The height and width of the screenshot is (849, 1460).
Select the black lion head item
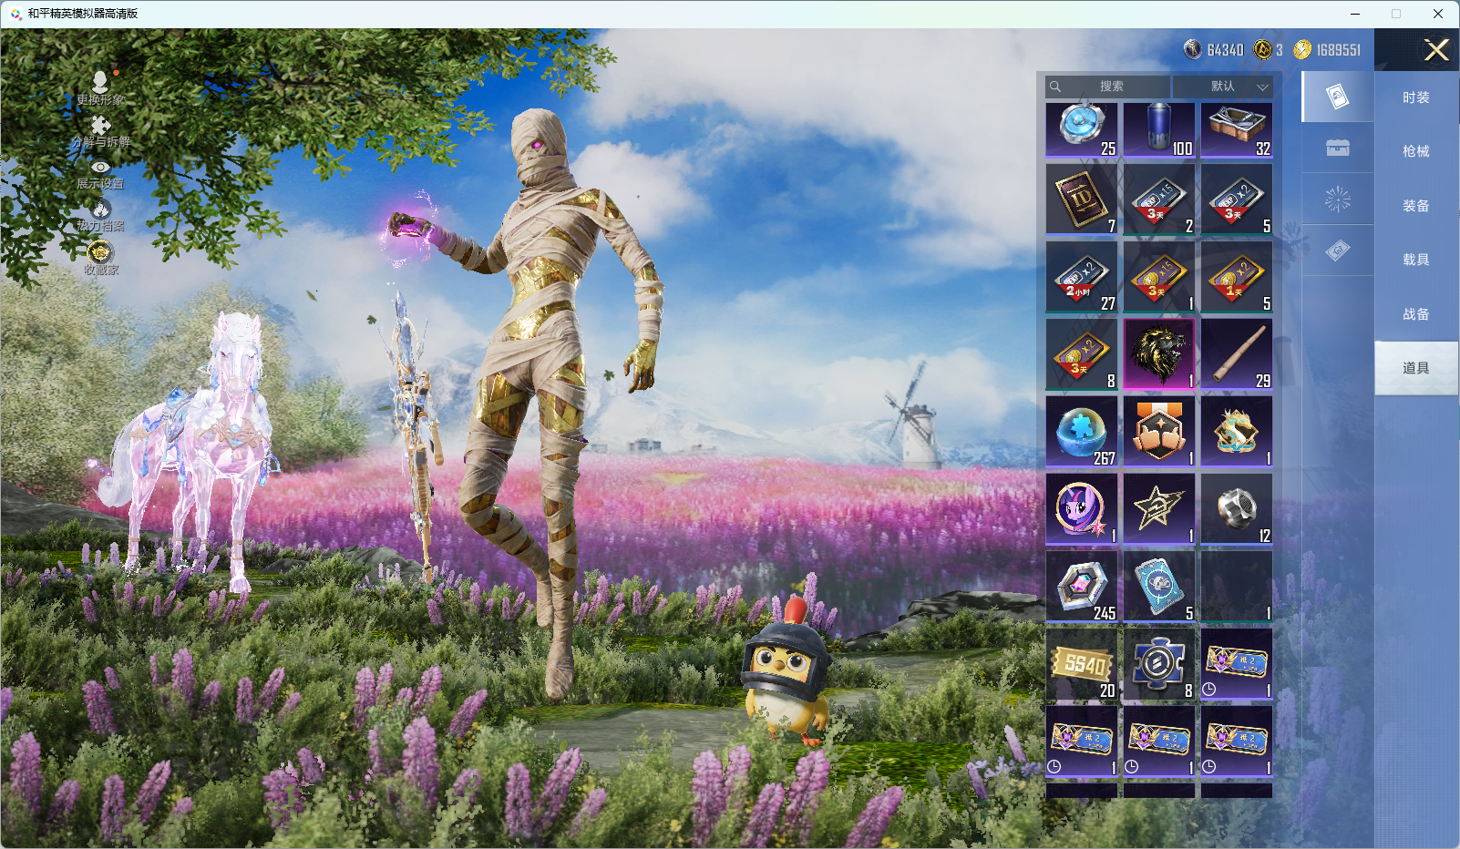pyautogui.click(x=1159, y=354)
